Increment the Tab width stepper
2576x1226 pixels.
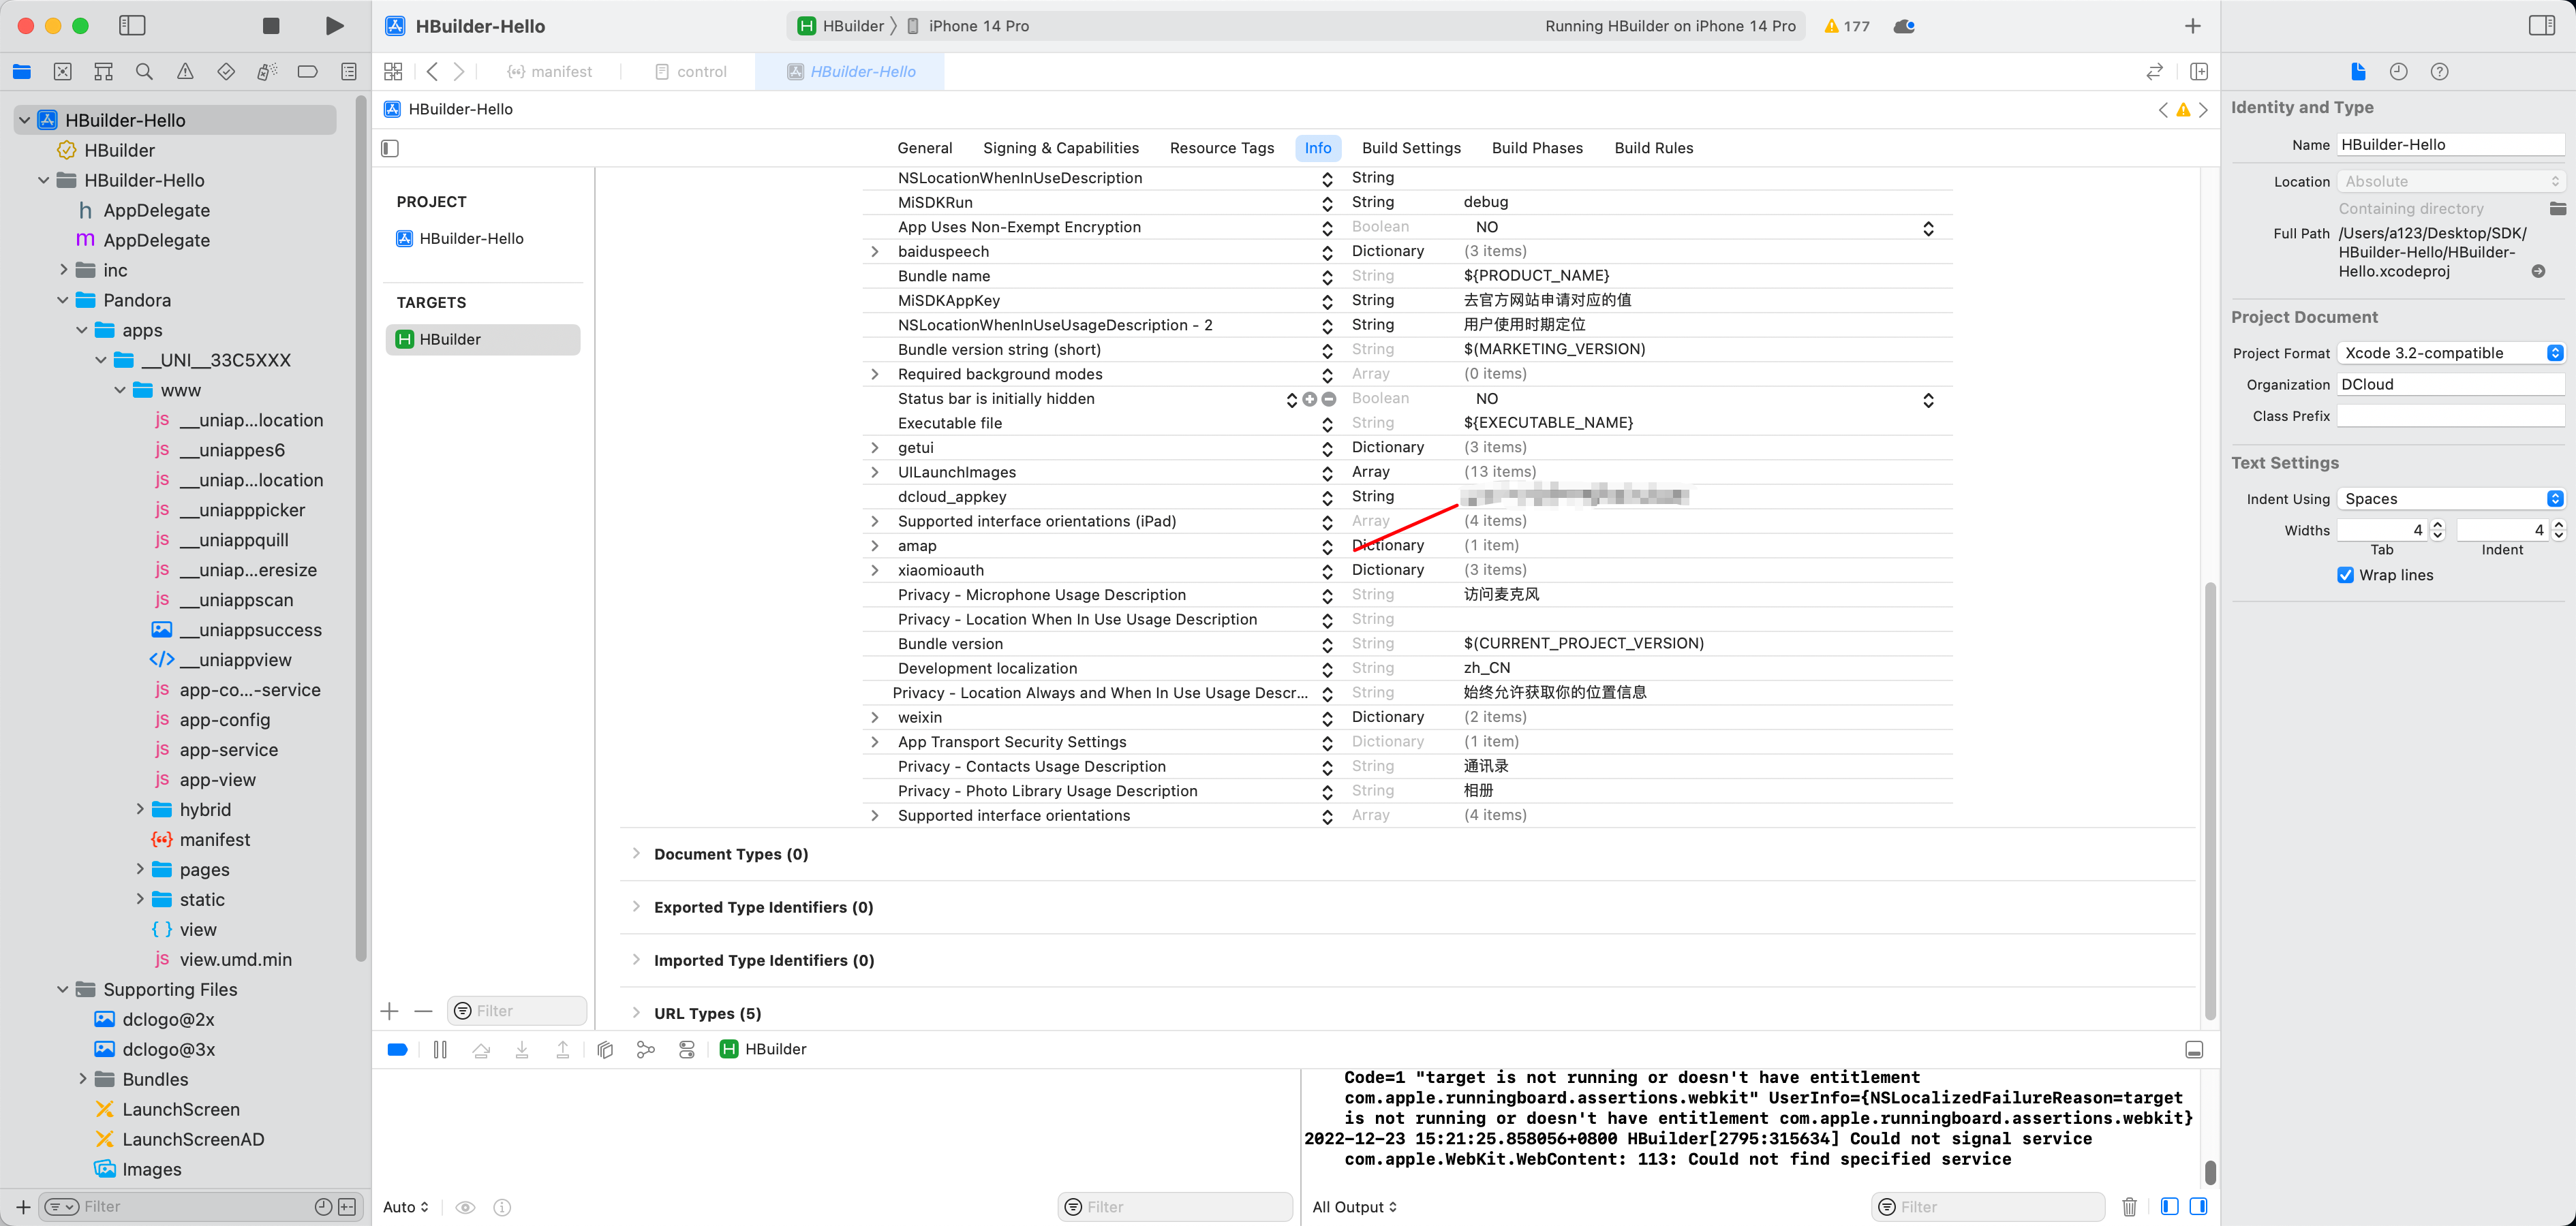(2437, 524)
